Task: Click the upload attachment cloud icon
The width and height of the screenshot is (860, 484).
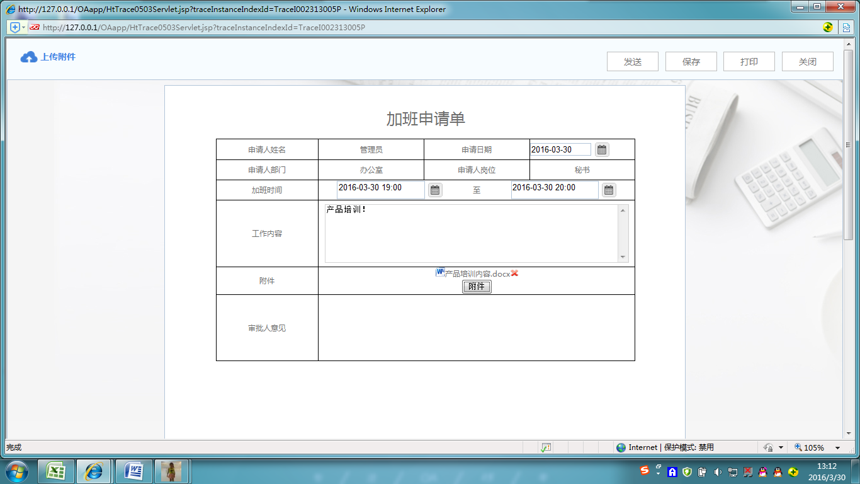Action: pyautogui.click(x=28, y=56)
